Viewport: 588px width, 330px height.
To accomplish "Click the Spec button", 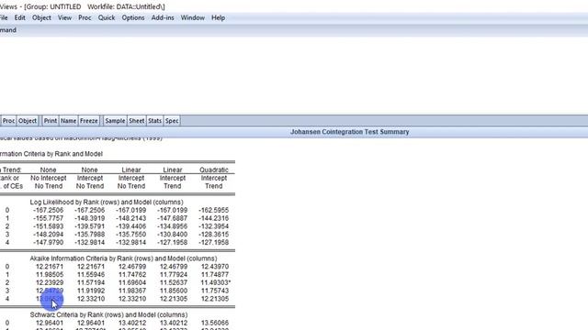I will click(172, 121).
